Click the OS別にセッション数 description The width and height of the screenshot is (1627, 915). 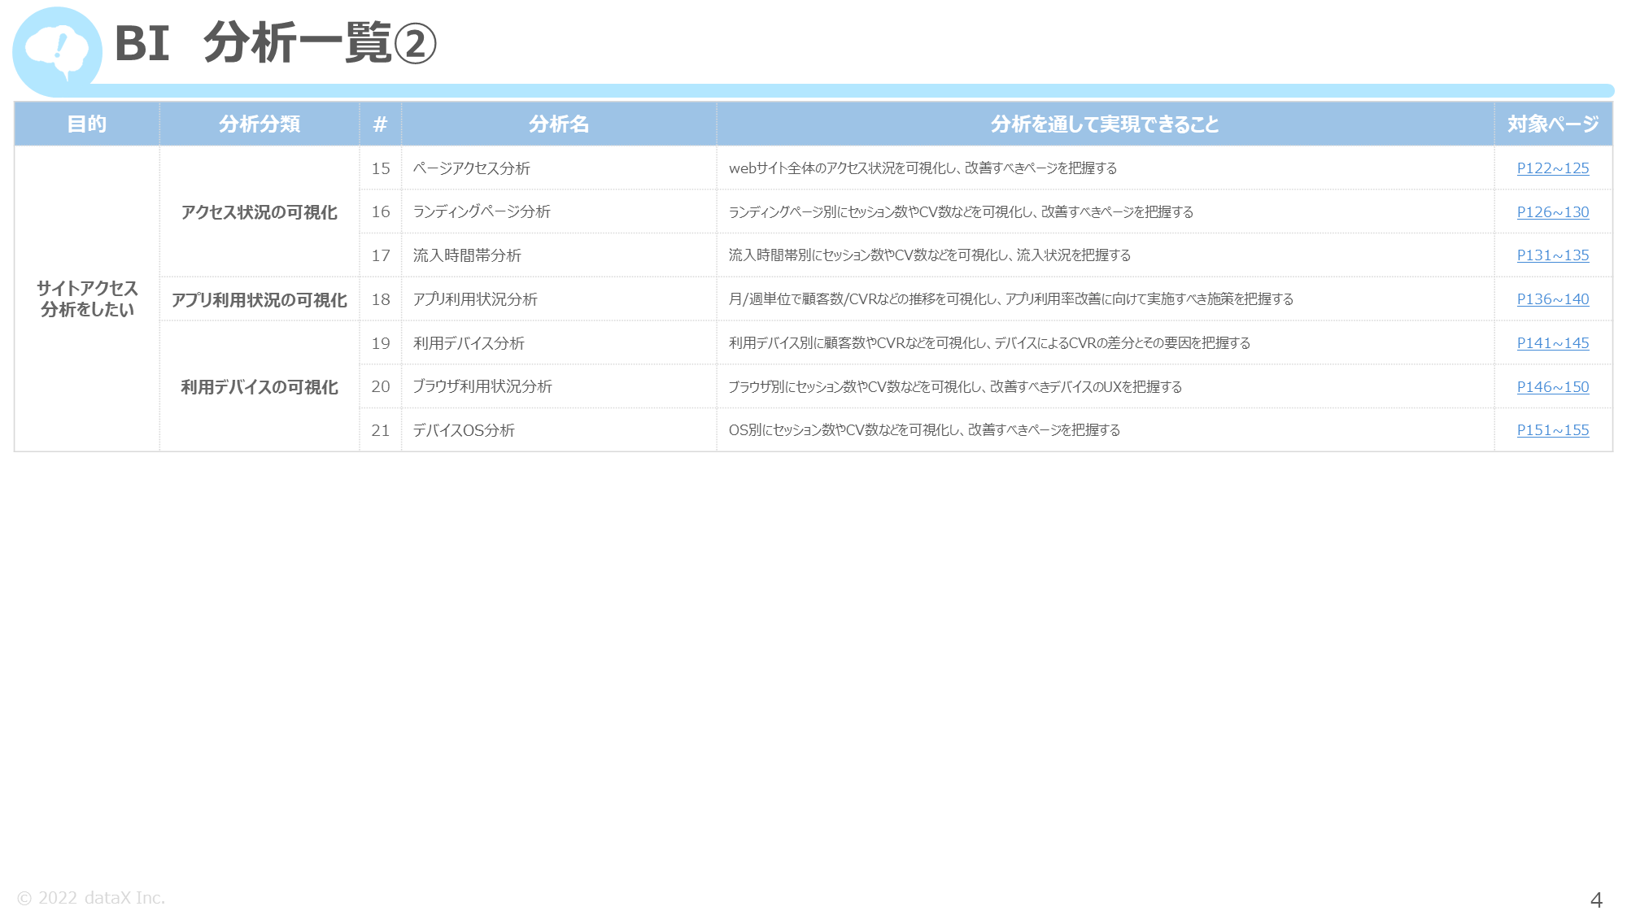(1105, 430)
